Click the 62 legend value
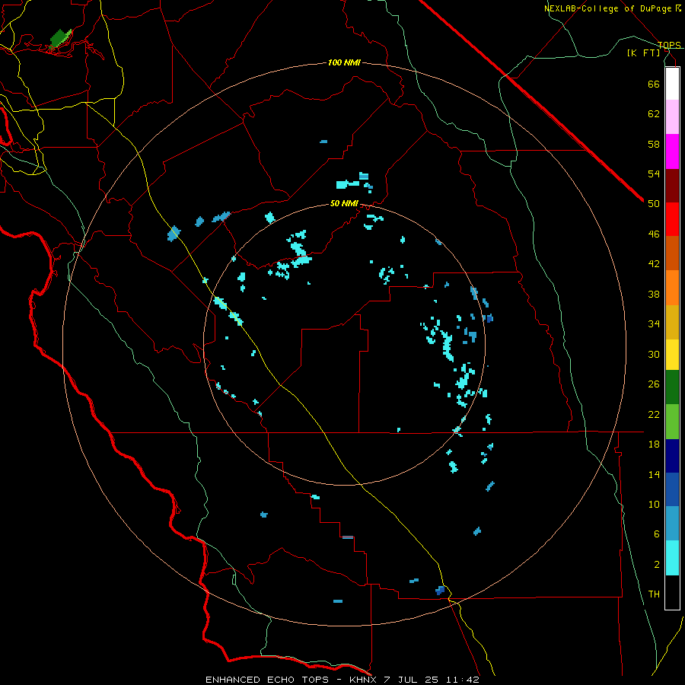Image resolution: width=685 pixels, height=685 pixels. coord(654,114)
